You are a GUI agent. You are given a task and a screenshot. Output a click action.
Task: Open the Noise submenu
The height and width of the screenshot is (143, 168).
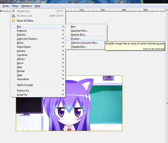coord(38,43)
